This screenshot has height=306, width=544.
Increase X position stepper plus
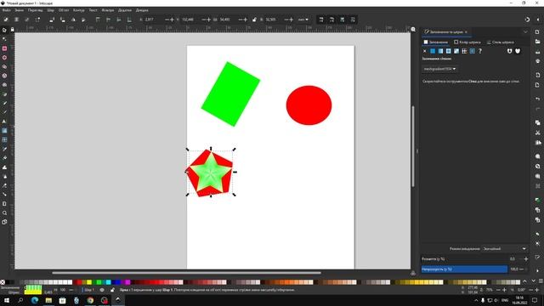point(172,20)
